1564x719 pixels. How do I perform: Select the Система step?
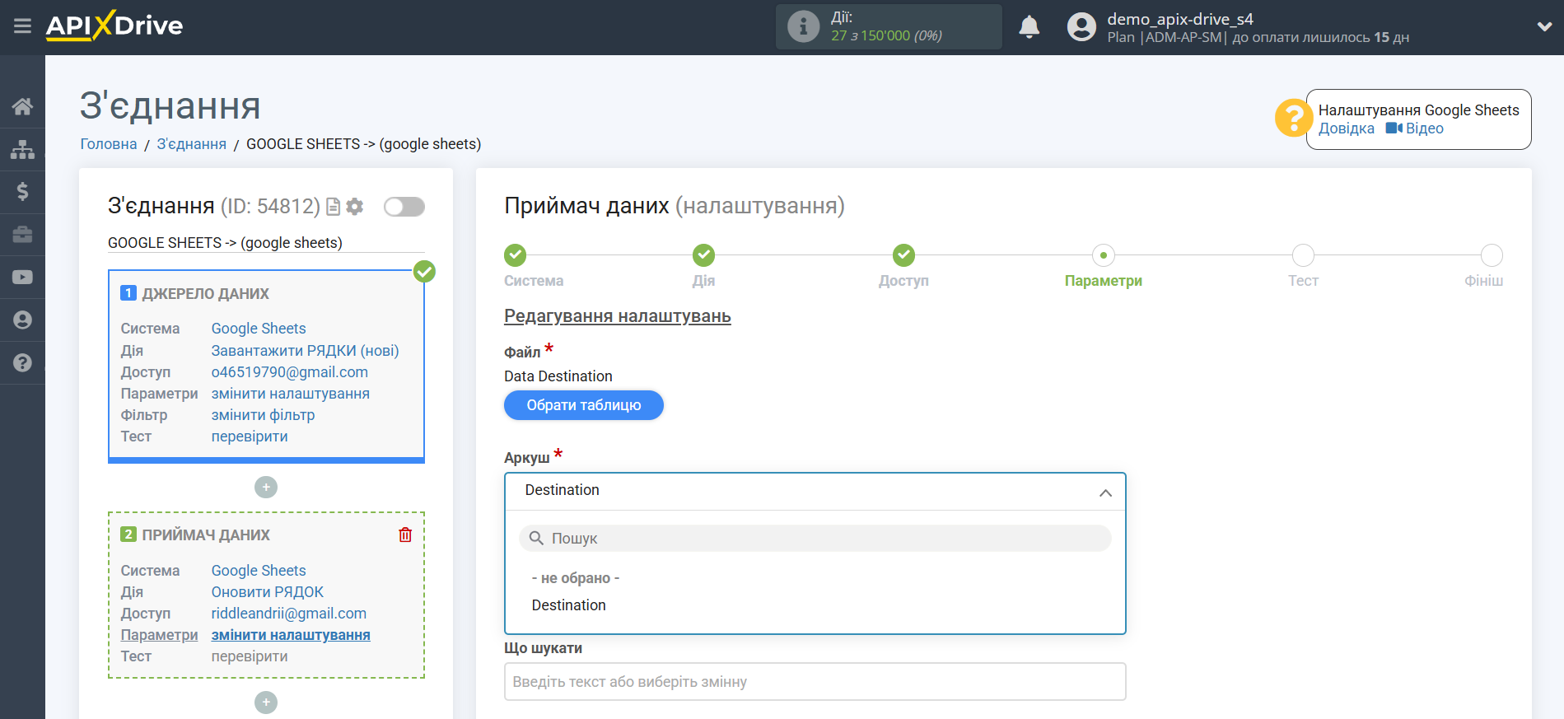(x=516, y=255)
